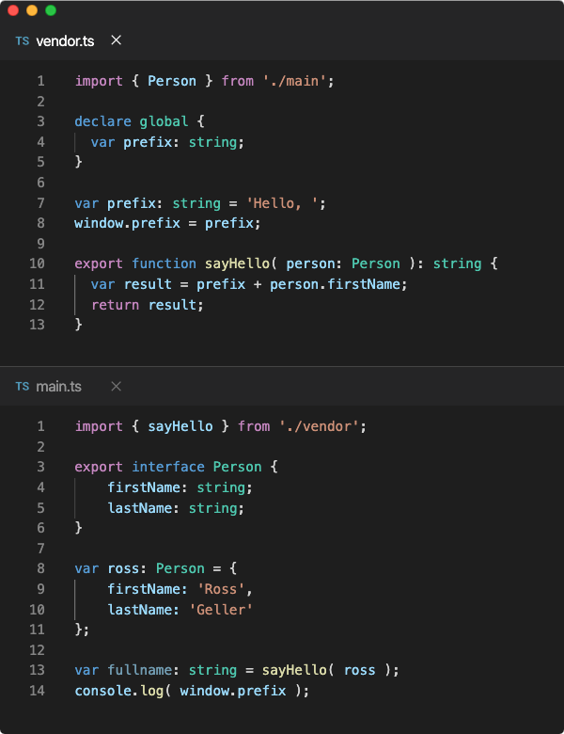564x734 pixels.
Task: Click 'return result' line in vendor.ts
Action: [x=147, y=304]
